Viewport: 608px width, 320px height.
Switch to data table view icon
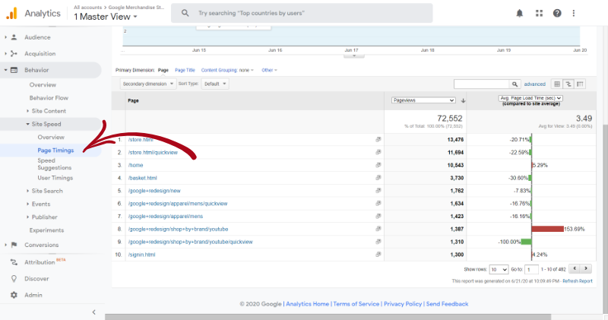pyautogui.click(x=557, y=84)
